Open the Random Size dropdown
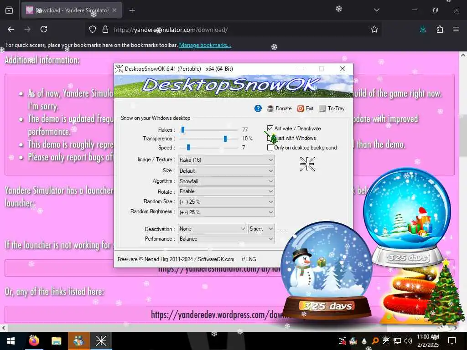The width and height of the screenshot is (467, 350). (x=226, y=202)
